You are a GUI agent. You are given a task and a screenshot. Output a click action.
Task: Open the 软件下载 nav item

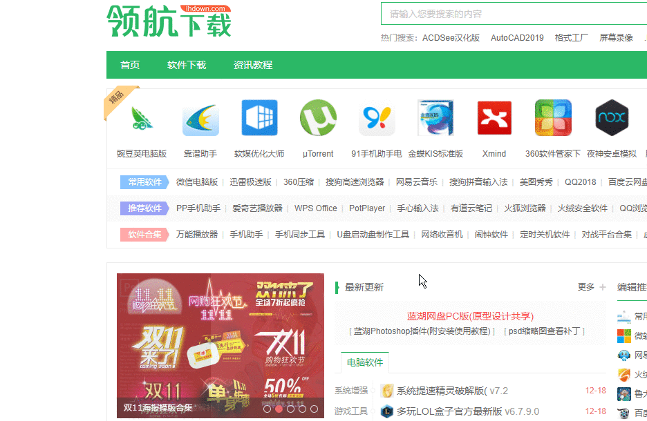[x=187, y=65]
